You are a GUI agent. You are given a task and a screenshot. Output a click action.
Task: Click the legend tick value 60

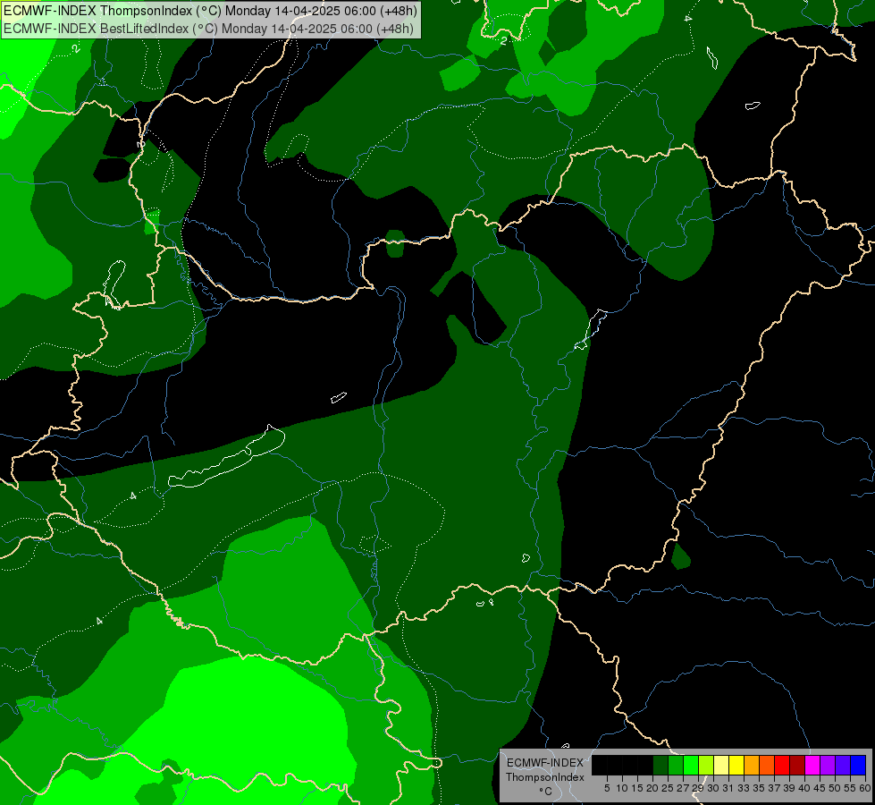(865, 788)
